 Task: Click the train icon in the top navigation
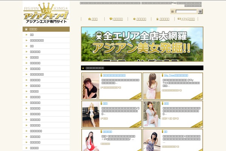click(157, 19)
